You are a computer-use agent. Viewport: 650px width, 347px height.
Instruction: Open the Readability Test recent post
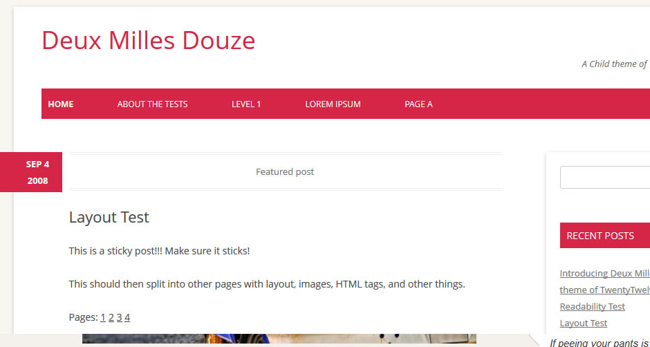[593, 306]
